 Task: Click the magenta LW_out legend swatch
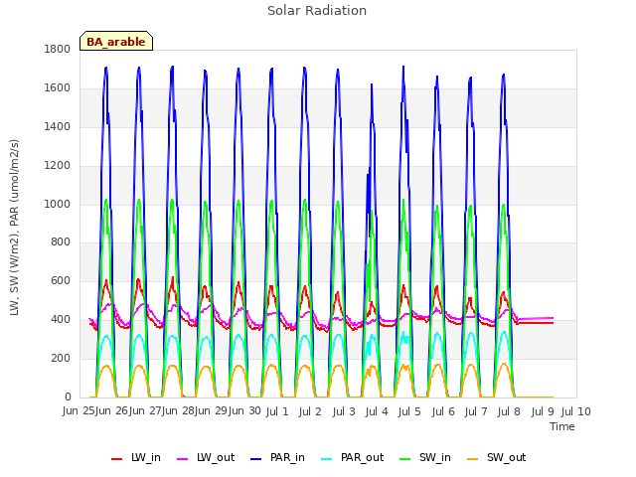(183, 459)
